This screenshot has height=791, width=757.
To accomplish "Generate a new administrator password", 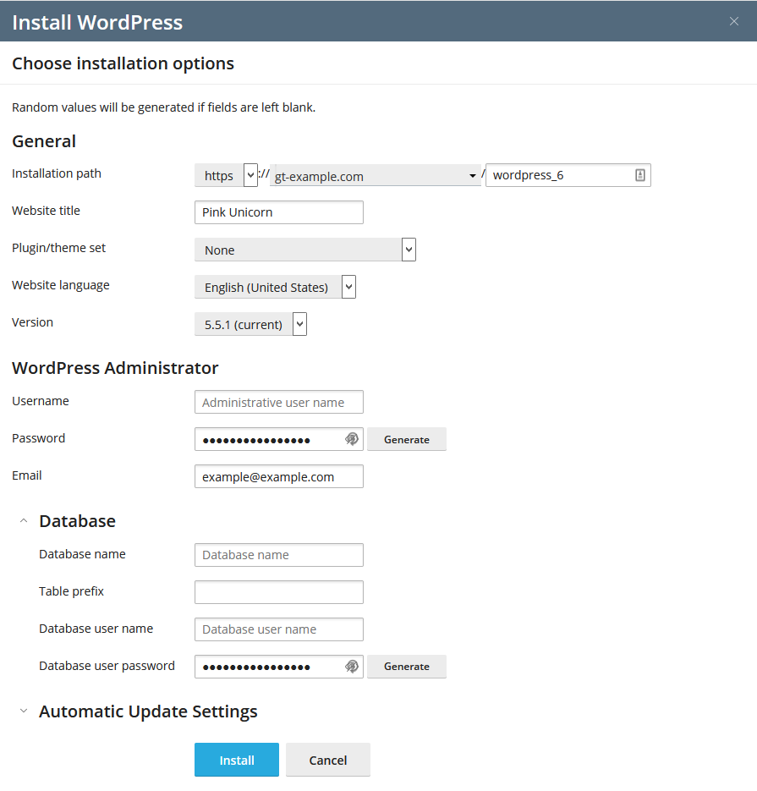I will (x=407, y=439).
